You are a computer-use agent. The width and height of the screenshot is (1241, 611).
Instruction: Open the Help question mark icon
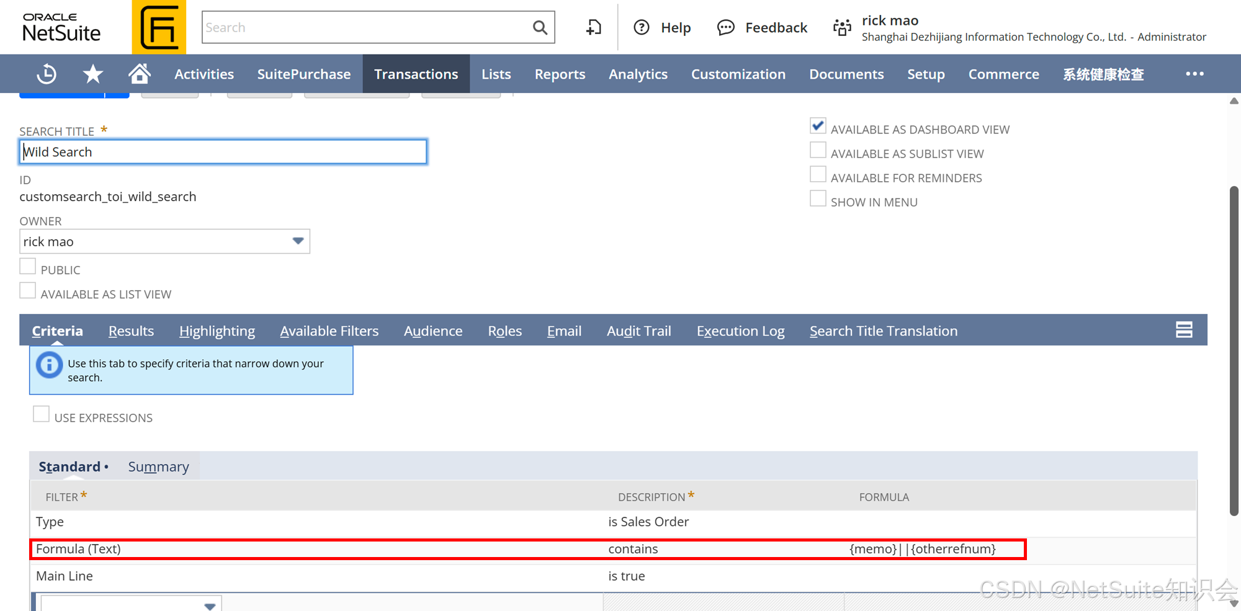[641, 27]
